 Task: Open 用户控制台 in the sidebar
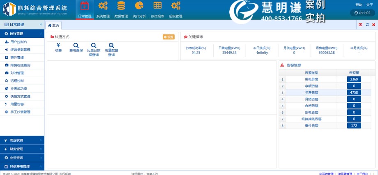pyautogui.click(x=19, y=42)
